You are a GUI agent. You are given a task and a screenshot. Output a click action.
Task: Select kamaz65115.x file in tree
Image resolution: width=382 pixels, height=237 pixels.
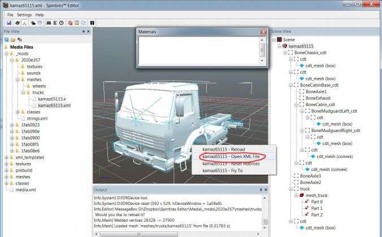(x=51, y=99)
